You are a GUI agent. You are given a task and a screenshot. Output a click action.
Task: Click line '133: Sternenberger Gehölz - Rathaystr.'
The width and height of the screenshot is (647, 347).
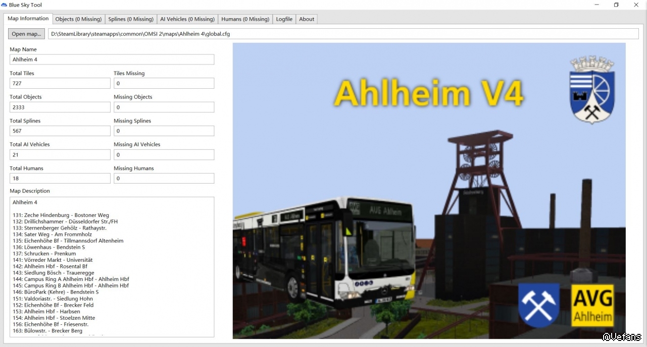pos(60,228)
